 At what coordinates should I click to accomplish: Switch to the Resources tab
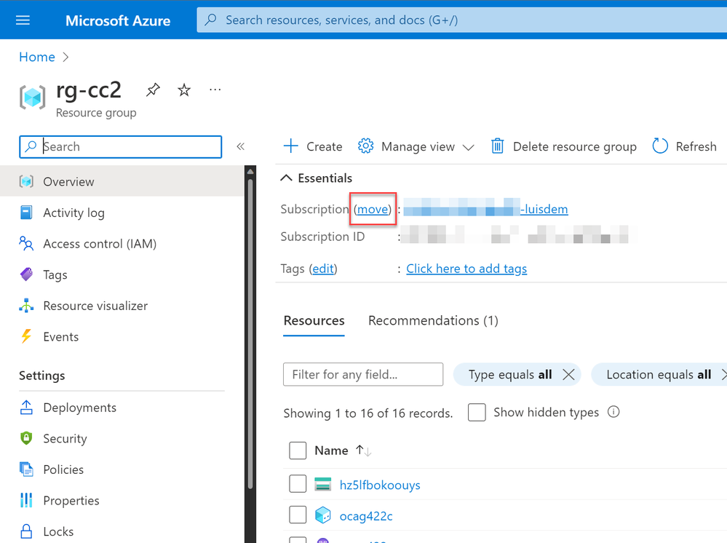coord(314,321)
